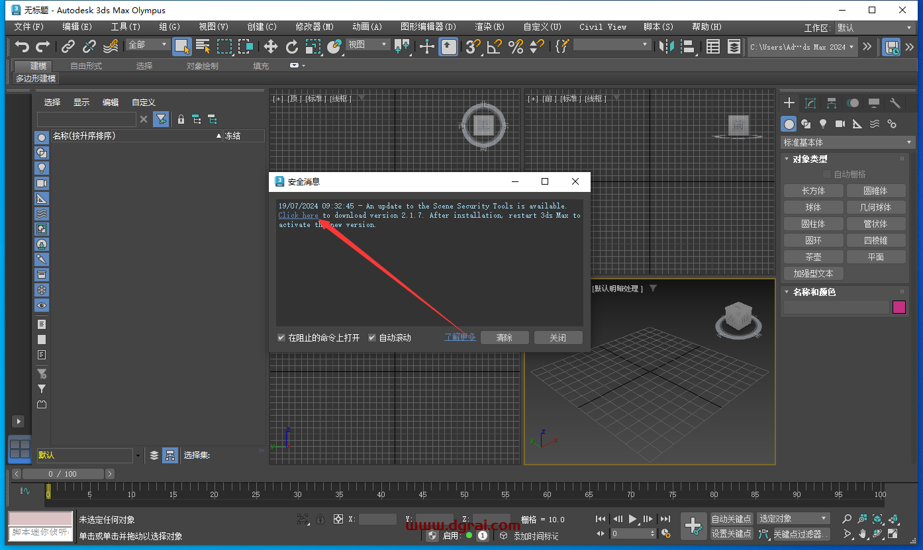This screenshot has height=550, width=923.
Task: Uncheck '在阻止的命令上打开' checkbox
Action: [281, 338]
